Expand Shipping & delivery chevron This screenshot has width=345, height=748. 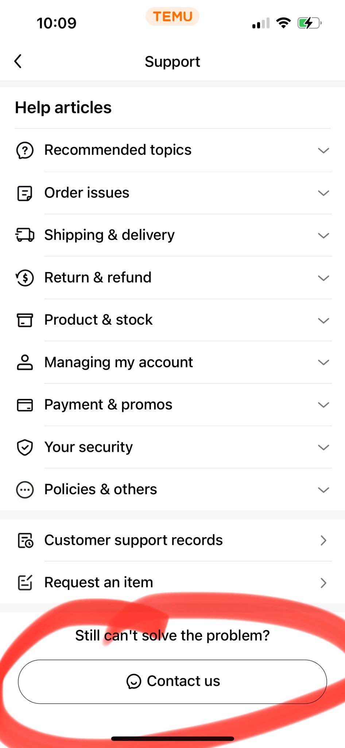click(x=323, y=236)
